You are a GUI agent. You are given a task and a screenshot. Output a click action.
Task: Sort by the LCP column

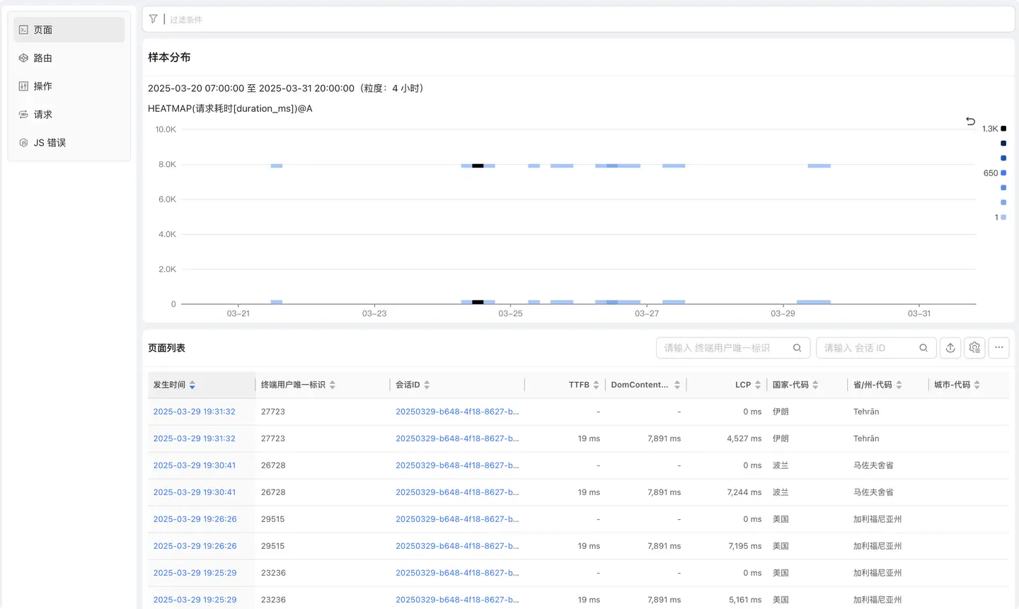(758, 385)
